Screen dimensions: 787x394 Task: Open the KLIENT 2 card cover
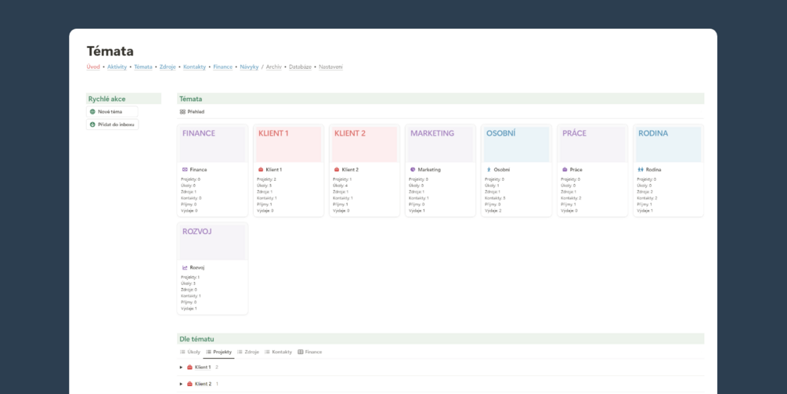(364, 145)
